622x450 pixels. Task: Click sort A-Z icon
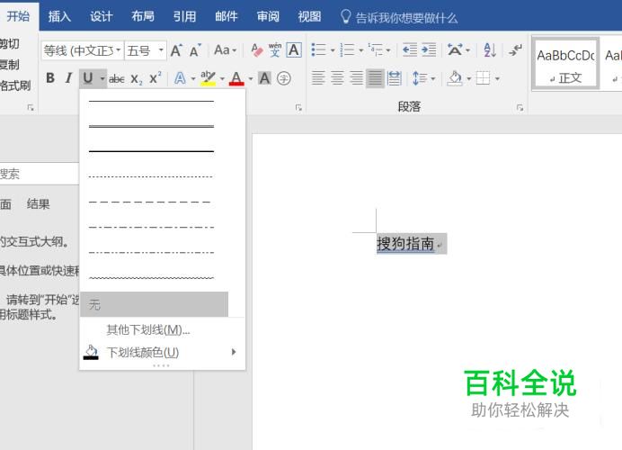tap(490, 50)
